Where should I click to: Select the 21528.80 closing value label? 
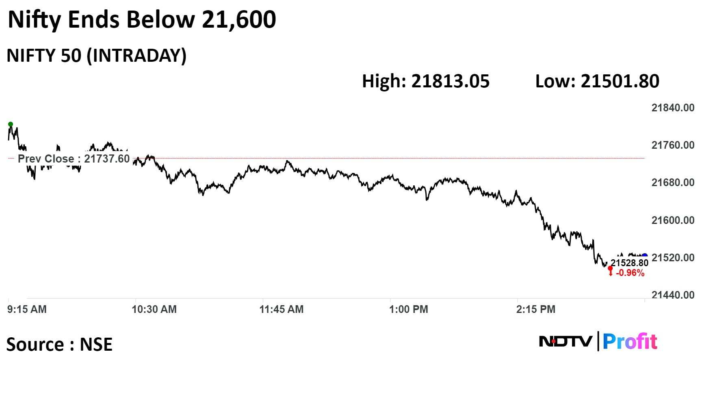(629, 263)
